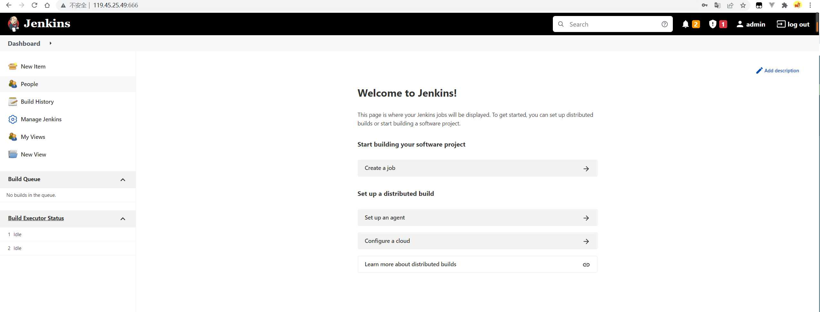Click executor 2 Idle row
Image resolution: width=820 pixels, height=312 pixels.
(68, 248)
